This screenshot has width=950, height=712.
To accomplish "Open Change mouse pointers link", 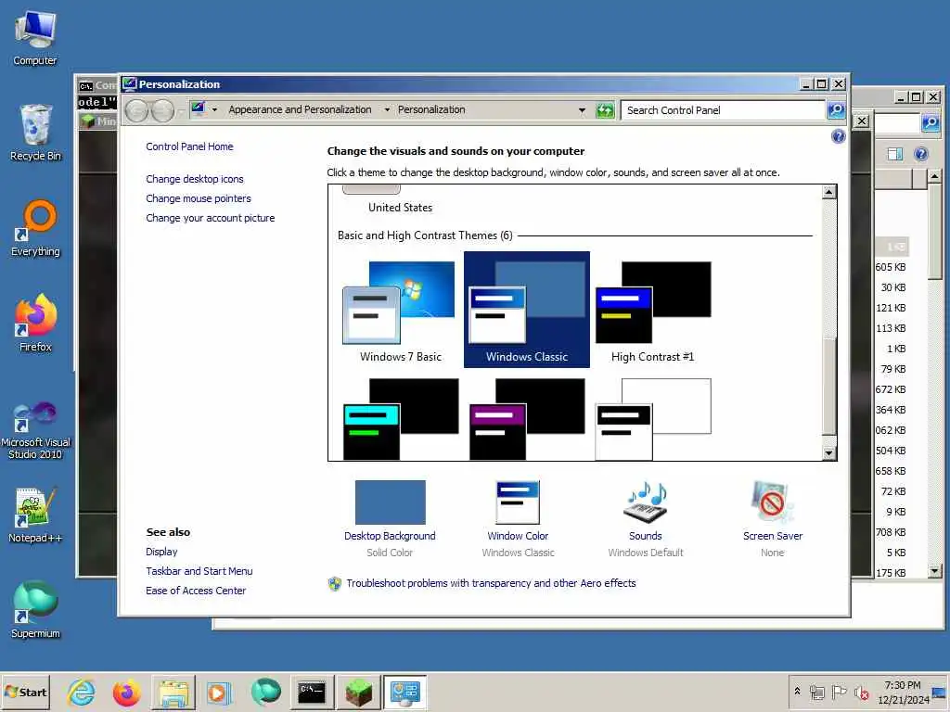I will tap(199, 198).
